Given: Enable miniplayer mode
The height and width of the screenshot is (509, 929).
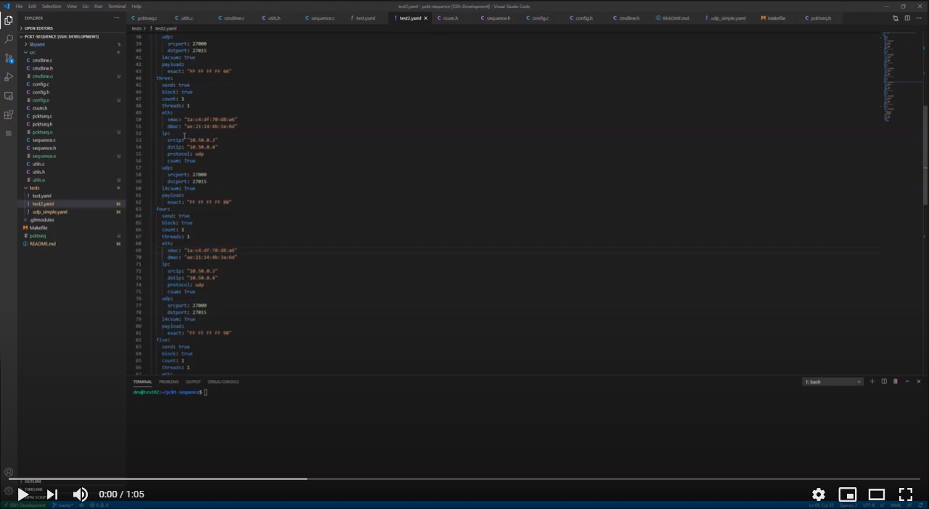Looking at the screenshot, I should point(848,494).
